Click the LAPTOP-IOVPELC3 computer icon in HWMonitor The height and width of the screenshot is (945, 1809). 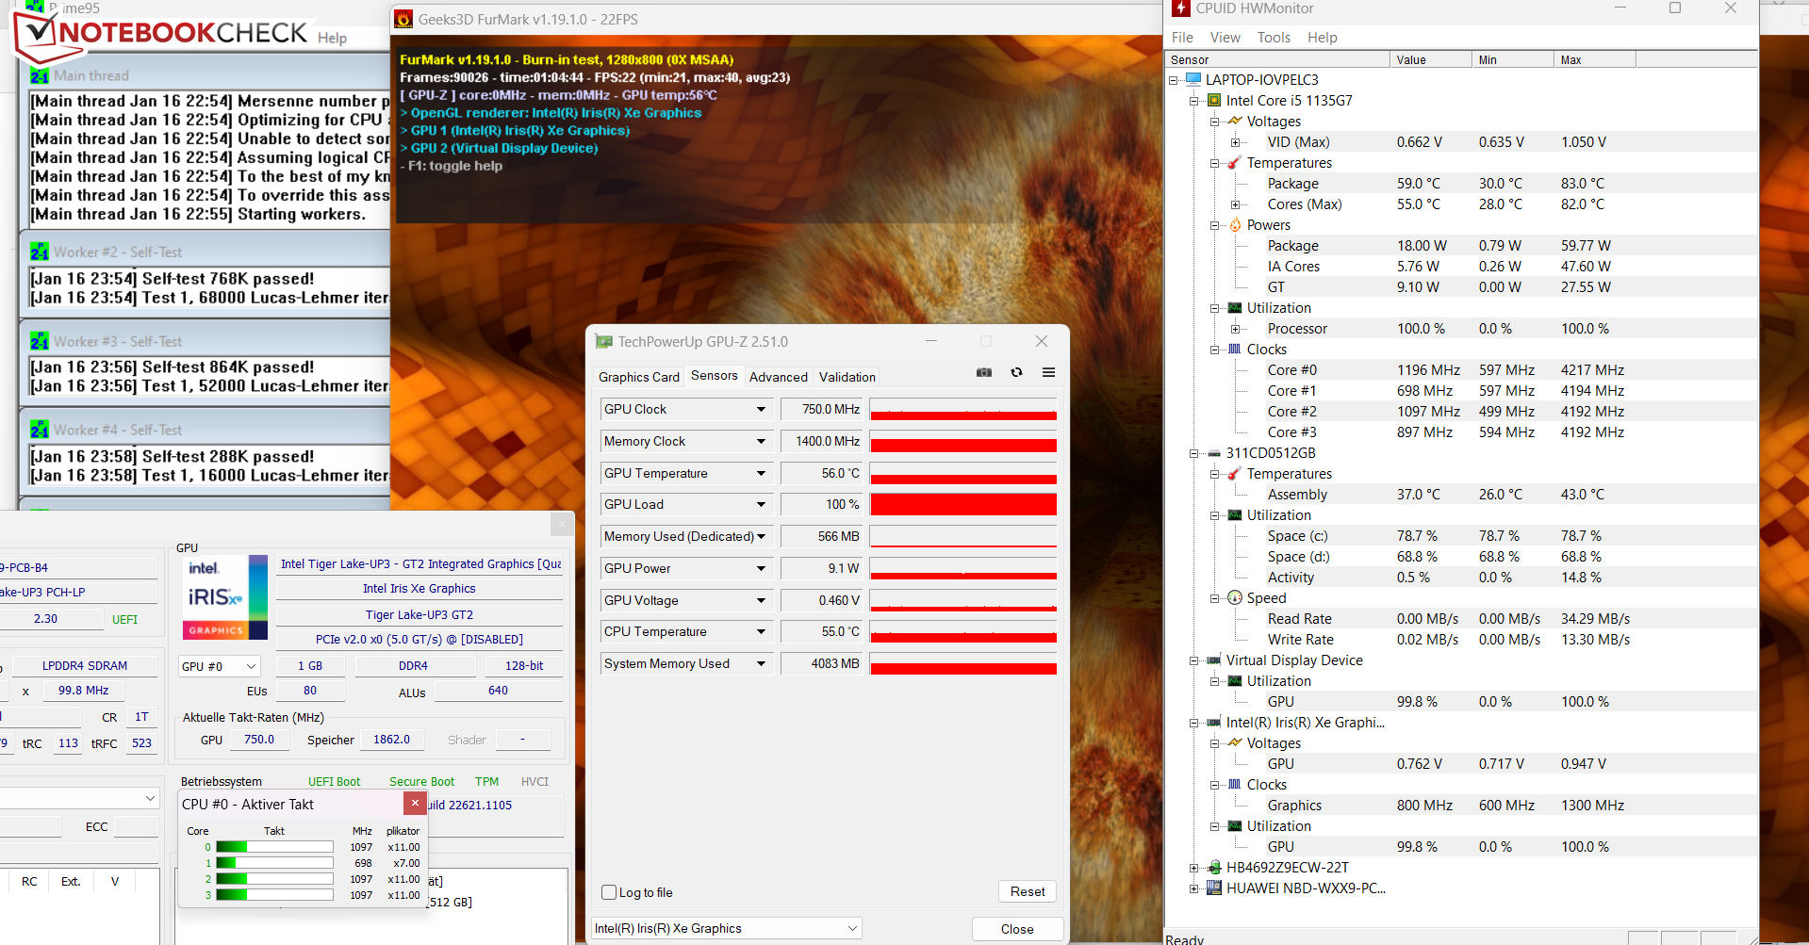coord(1193,79)
